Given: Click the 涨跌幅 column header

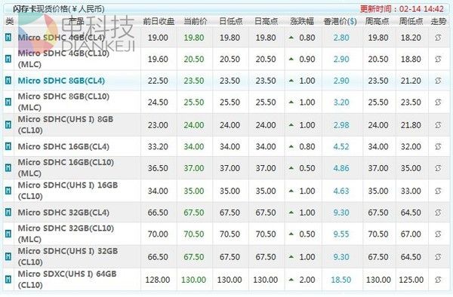Looking at the screenshot, I should pyautogui.click(x=302, y=21).
